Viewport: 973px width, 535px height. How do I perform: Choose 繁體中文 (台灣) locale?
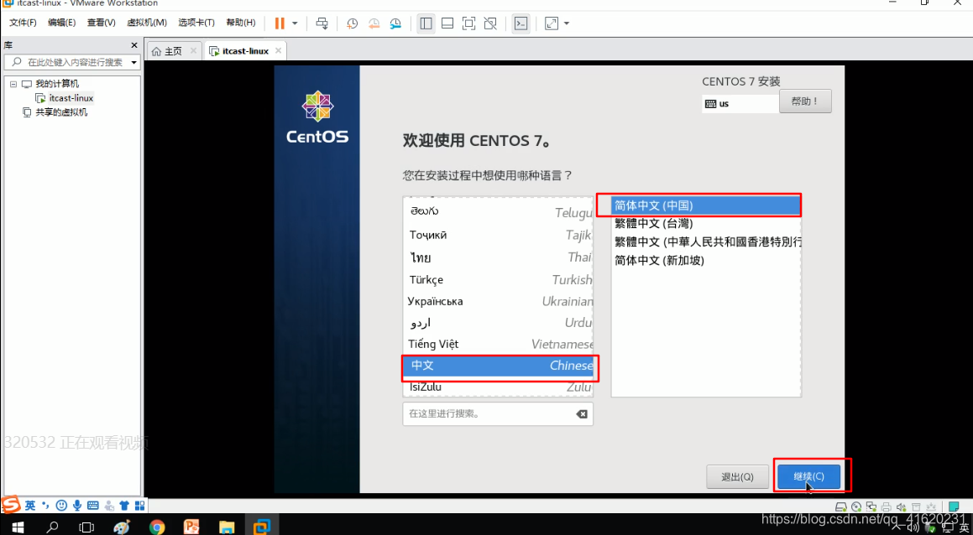(706, 223)
